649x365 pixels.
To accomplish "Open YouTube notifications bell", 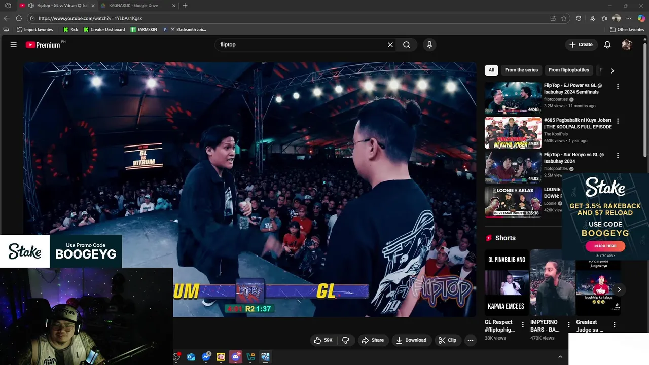I will point(607,45).
